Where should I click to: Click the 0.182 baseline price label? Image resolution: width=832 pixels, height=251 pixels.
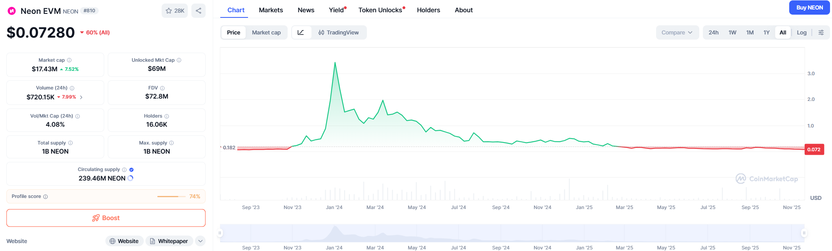coord(229,148)
